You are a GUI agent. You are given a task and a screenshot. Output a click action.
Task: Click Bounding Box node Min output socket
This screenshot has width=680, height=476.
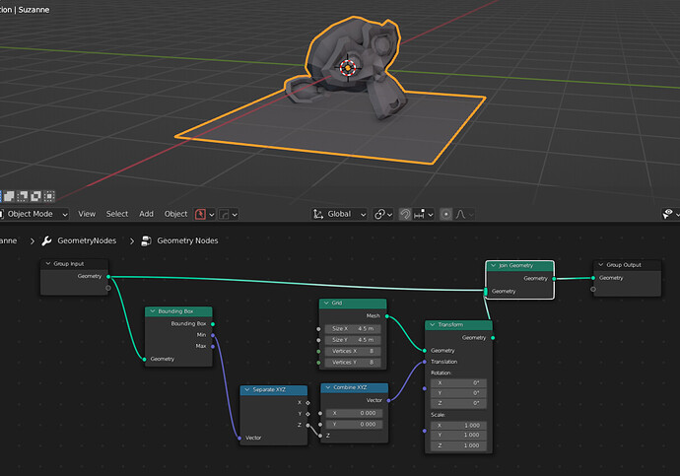[x=213, y=335]
